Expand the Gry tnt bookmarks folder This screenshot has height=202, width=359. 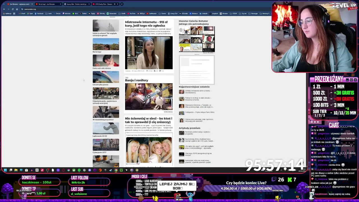[242, 13]
